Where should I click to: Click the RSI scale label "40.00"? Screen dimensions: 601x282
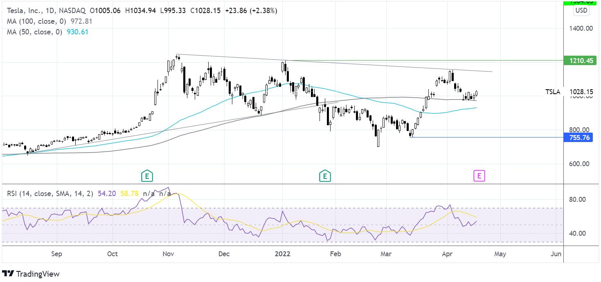tap(577, 233)
